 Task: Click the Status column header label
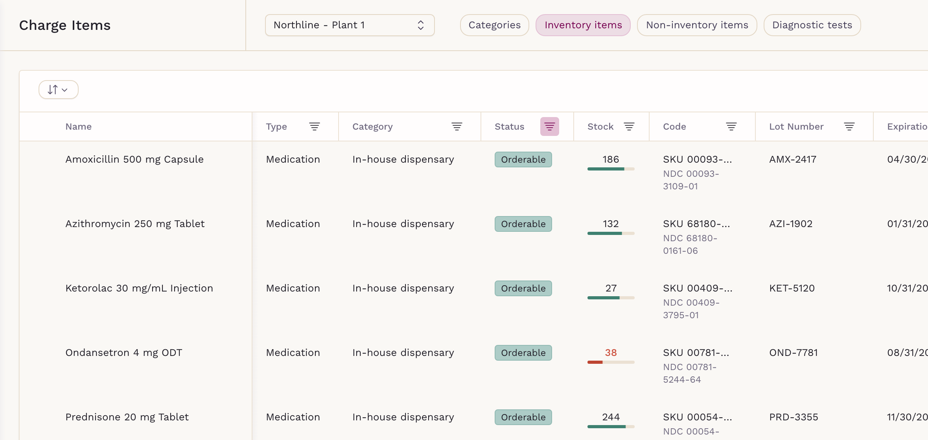pos(509,126)
